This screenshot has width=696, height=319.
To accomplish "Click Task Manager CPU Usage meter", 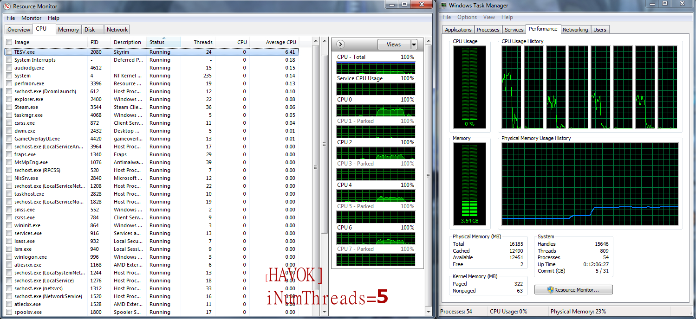I will (469, 87).
